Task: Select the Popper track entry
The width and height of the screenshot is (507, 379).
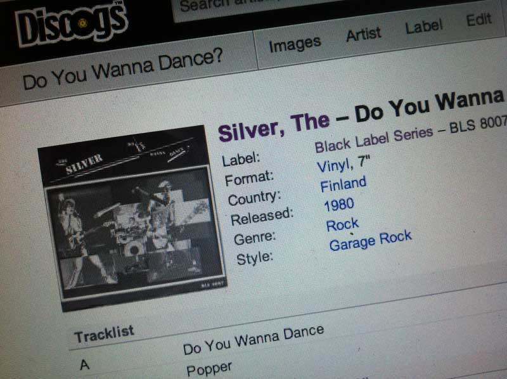Action: (209, 369)
